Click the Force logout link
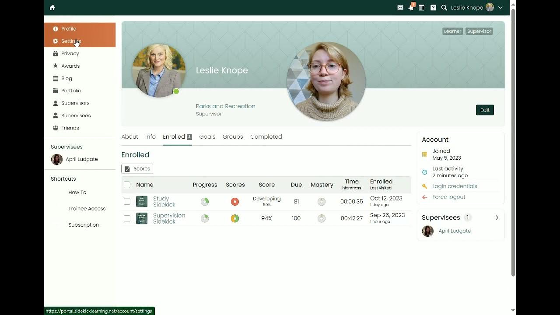Image resolution: width=560 pixels, height=315 pixels. pyautogui.click(x=449, y=197)
